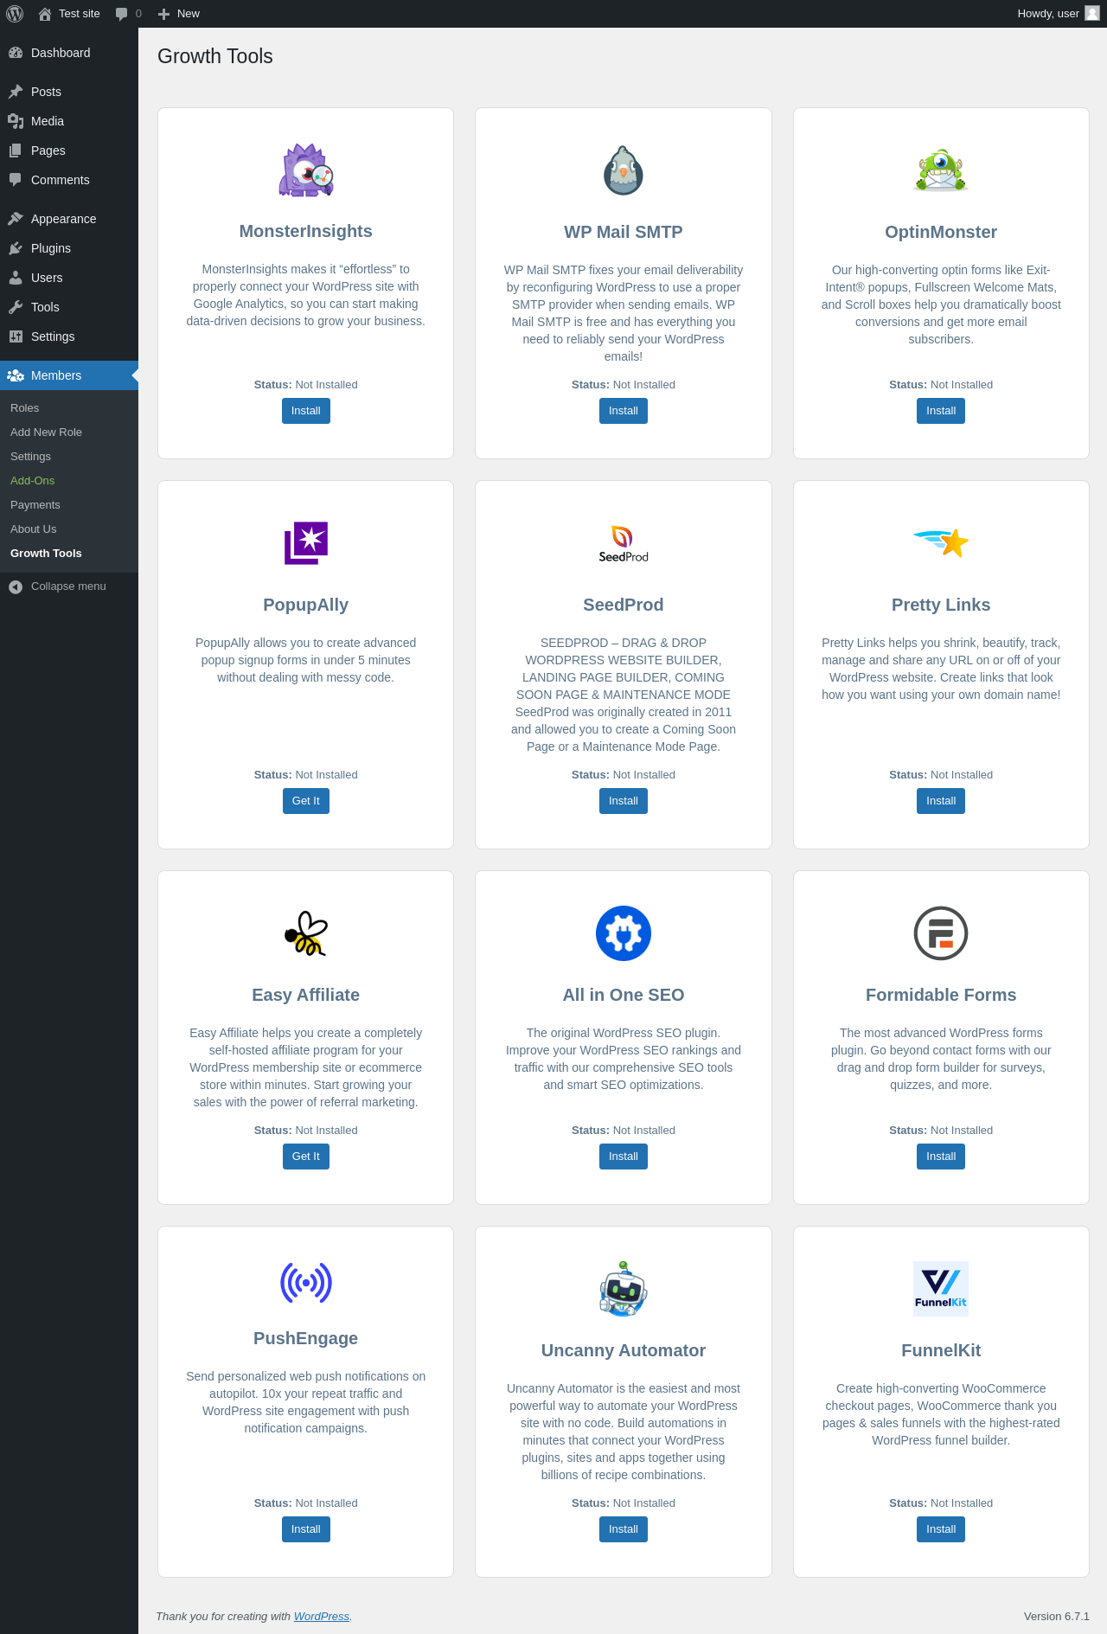The height and width of the screenshot is (1634, 1107).
Task: Click the Users person icon
Action: [x=16, y=278]
